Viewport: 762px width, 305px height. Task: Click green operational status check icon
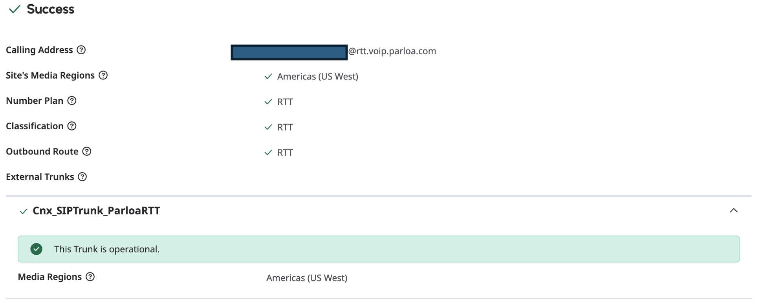click(37, 249)
